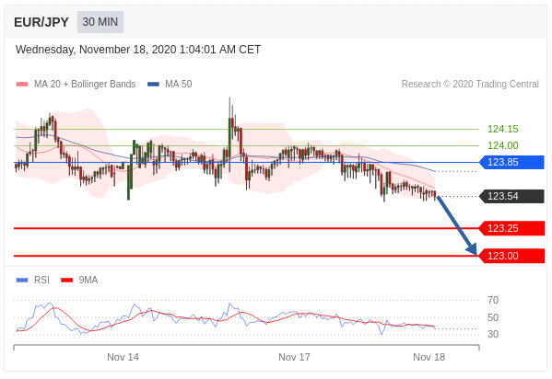Toggle the MA 50 blue legend swatch
Viewport: 552px width, 379px height.
coord(153,84)
